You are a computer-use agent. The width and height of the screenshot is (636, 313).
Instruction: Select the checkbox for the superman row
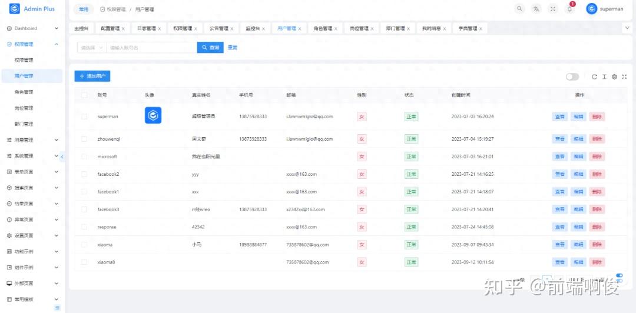tap(84, 116)
